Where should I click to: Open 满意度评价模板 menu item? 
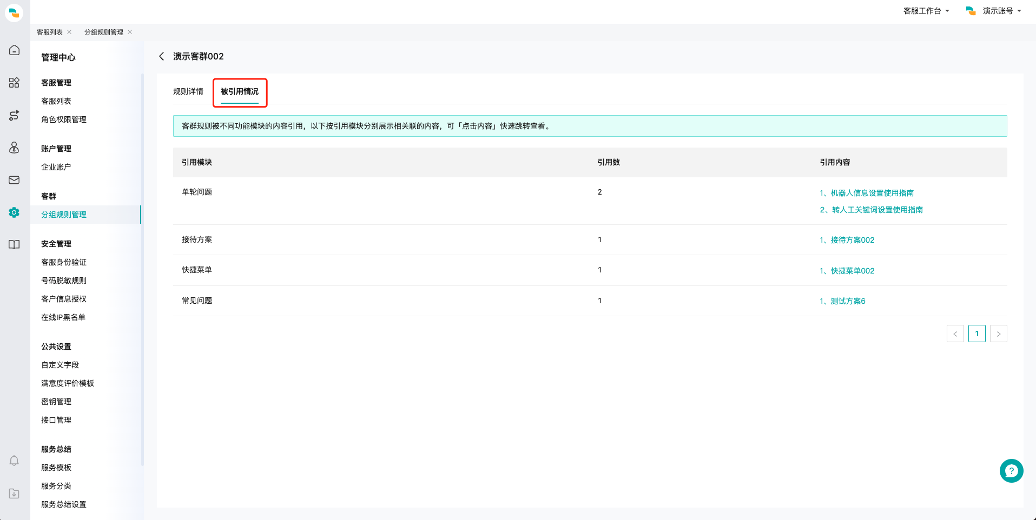tap(68, 383)
